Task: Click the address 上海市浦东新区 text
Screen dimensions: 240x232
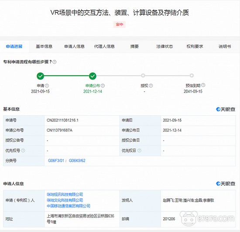Action: [80, 219]
